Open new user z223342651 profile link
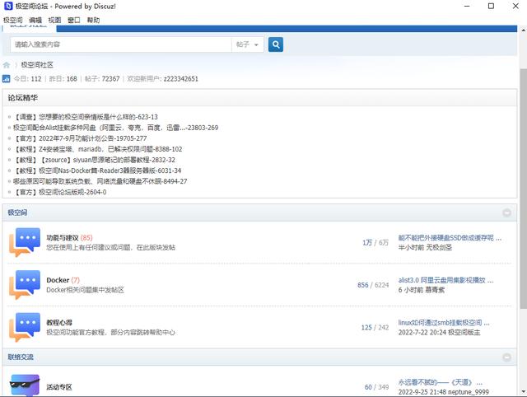 pos(181,79)
